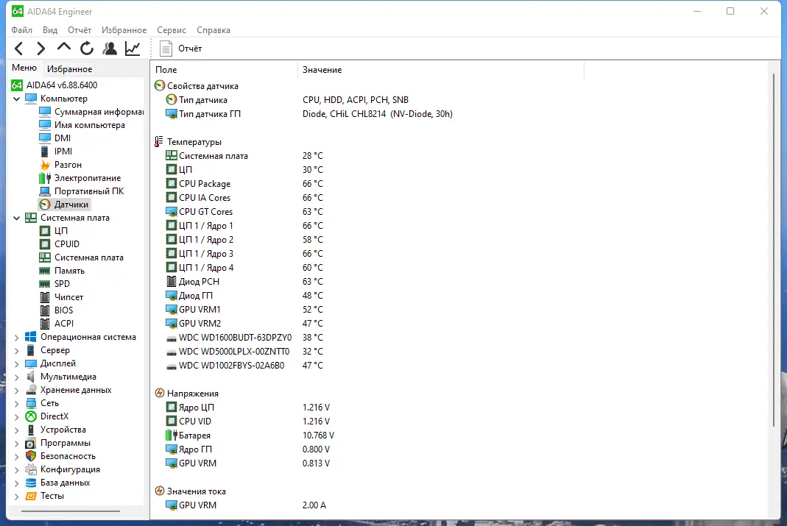
Task: Collapse the Компьютер tree node
Action: point(16,99)
